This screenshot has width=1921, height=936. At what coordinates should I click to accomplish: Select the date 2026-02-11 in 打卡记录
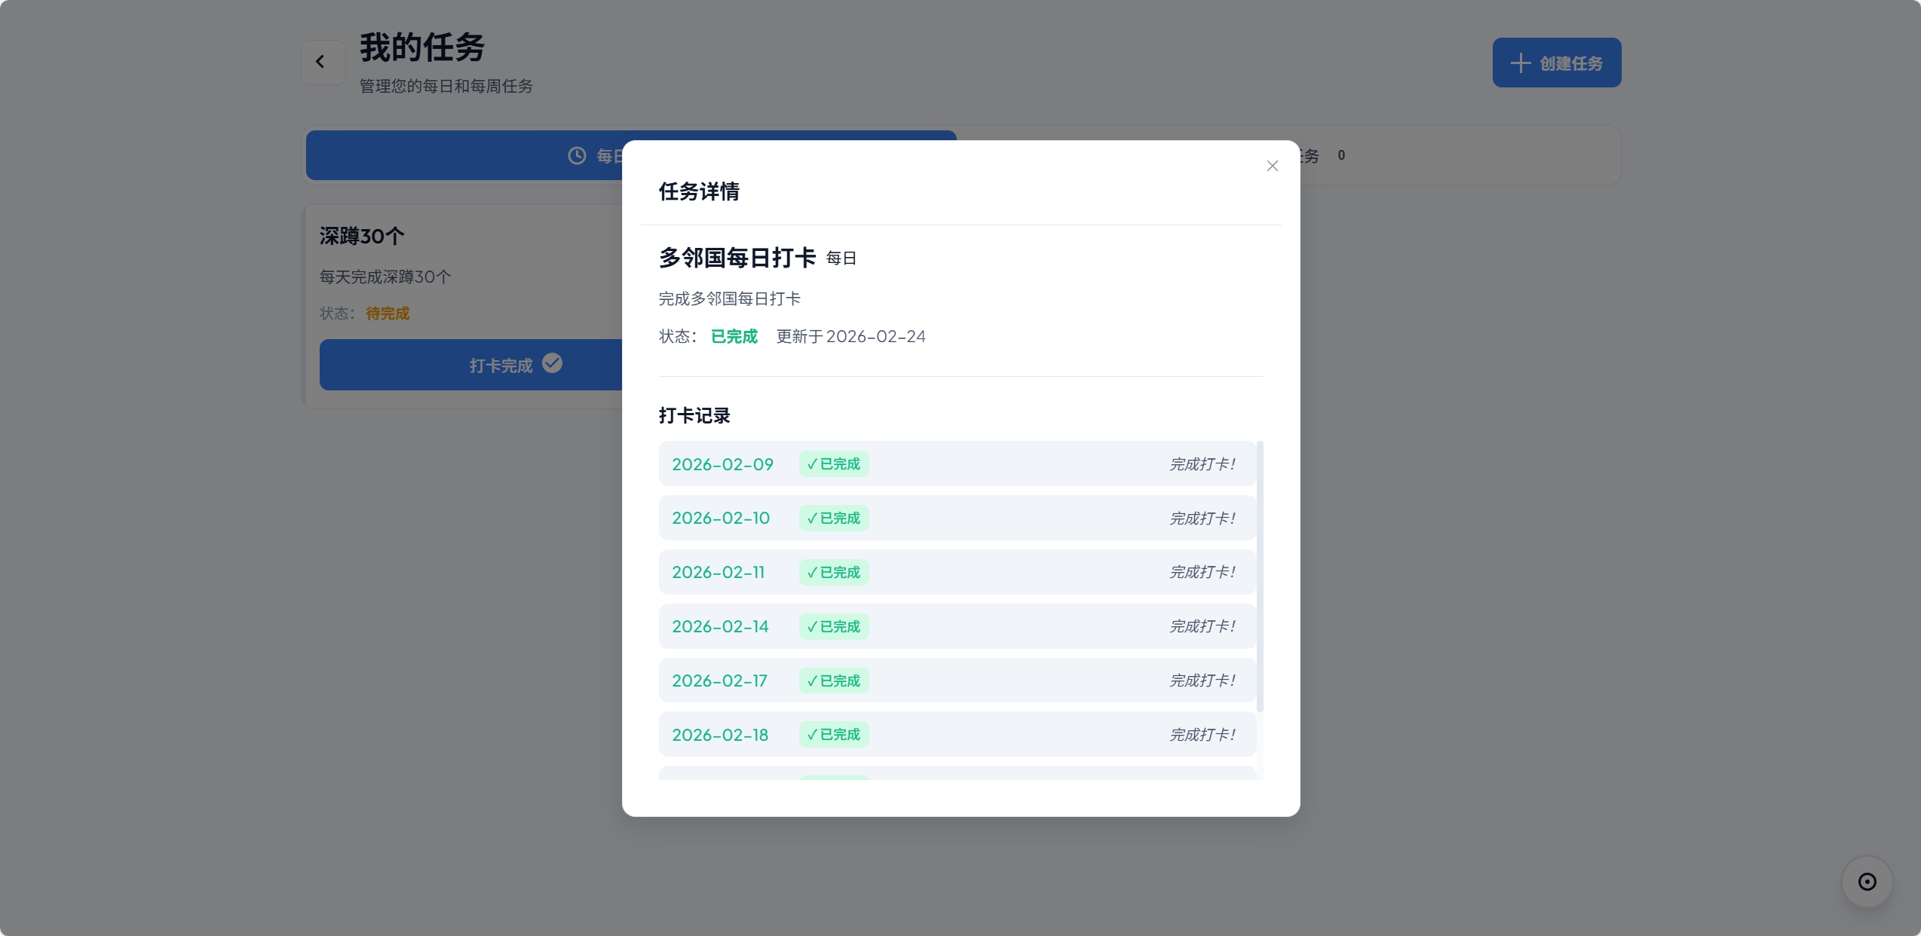tap(718, 572)
